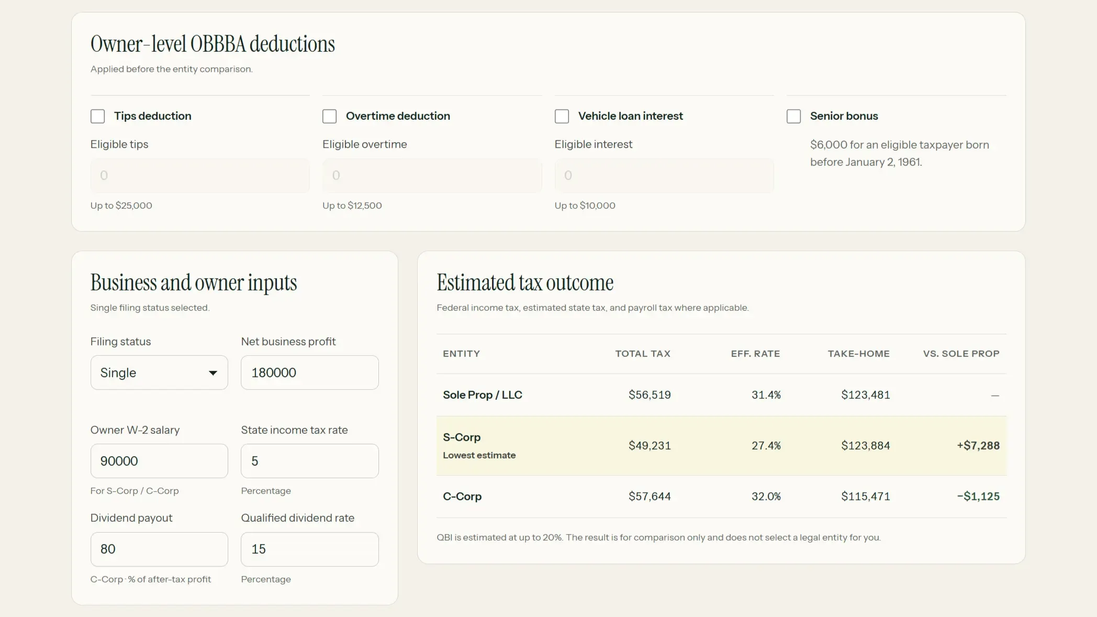
Task: Click the C-Corp % of after-tax profit hint
Action: pyautogui.click(x=151, y=579)
